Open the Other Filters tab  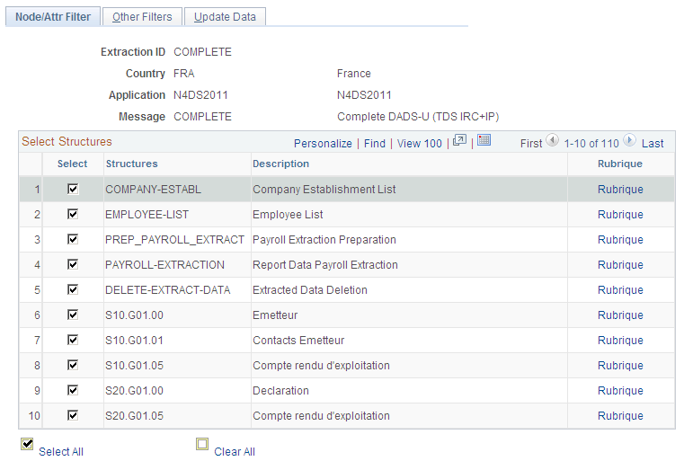pos(142,16)
